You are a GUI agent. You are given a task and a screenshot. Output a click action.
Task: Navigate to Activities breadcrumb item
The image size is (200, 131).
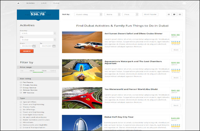point(30,3)
